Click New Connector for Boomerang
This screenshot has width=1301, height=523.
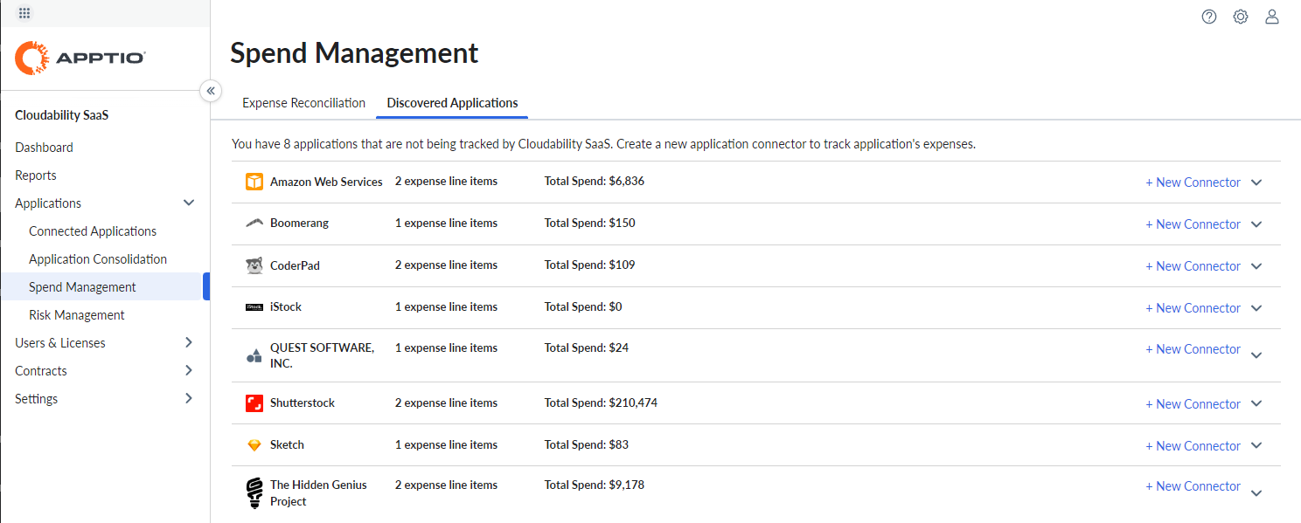coord(1193,224)
